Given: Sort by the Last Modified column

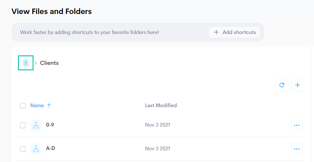Looking at the screenshot, I should click(161, 105).
